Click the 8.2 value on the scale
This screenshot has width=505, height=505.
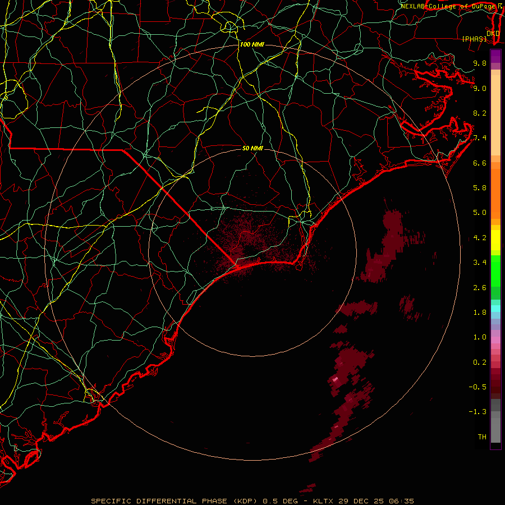click(480, 113)
